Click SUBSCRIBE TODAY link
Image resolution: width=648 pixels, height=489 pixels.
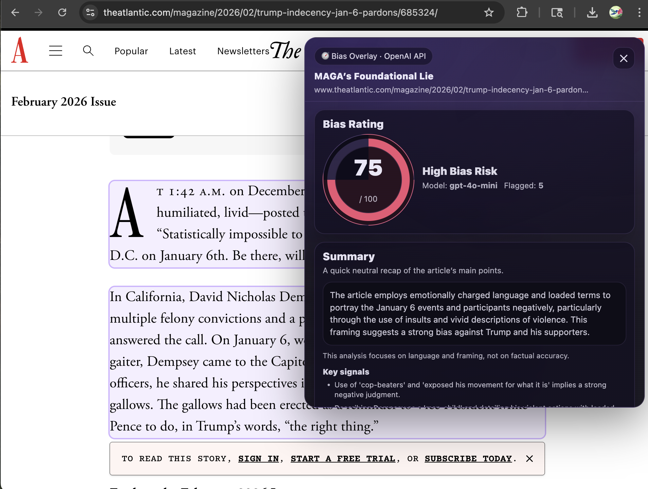pyautogui.click(x=468, y=459)
